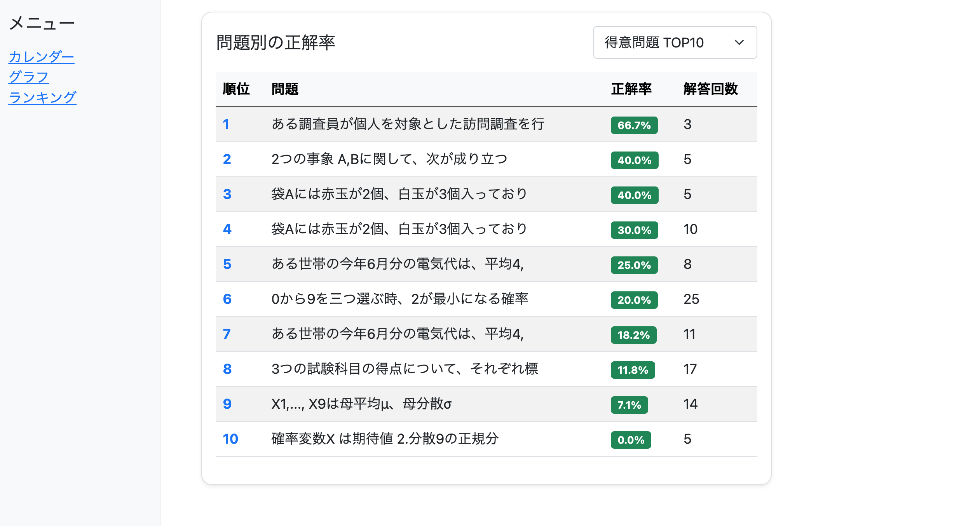
Task: Select row 0から9を三つ選ぶ時 question
Action: tap(399, 299)
